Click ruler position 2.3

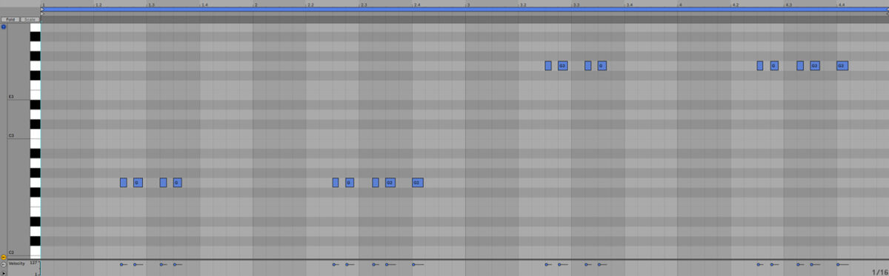364,4
